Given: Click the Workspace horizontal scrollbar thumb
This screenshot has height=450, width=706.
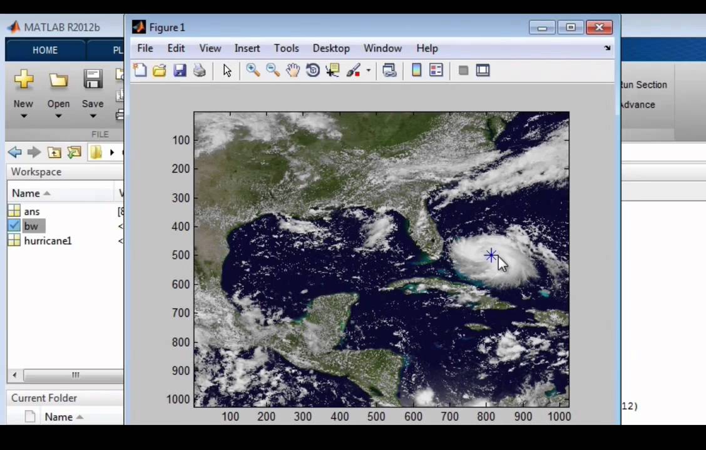Looking at the screenshot, I should tap(74, 374).
